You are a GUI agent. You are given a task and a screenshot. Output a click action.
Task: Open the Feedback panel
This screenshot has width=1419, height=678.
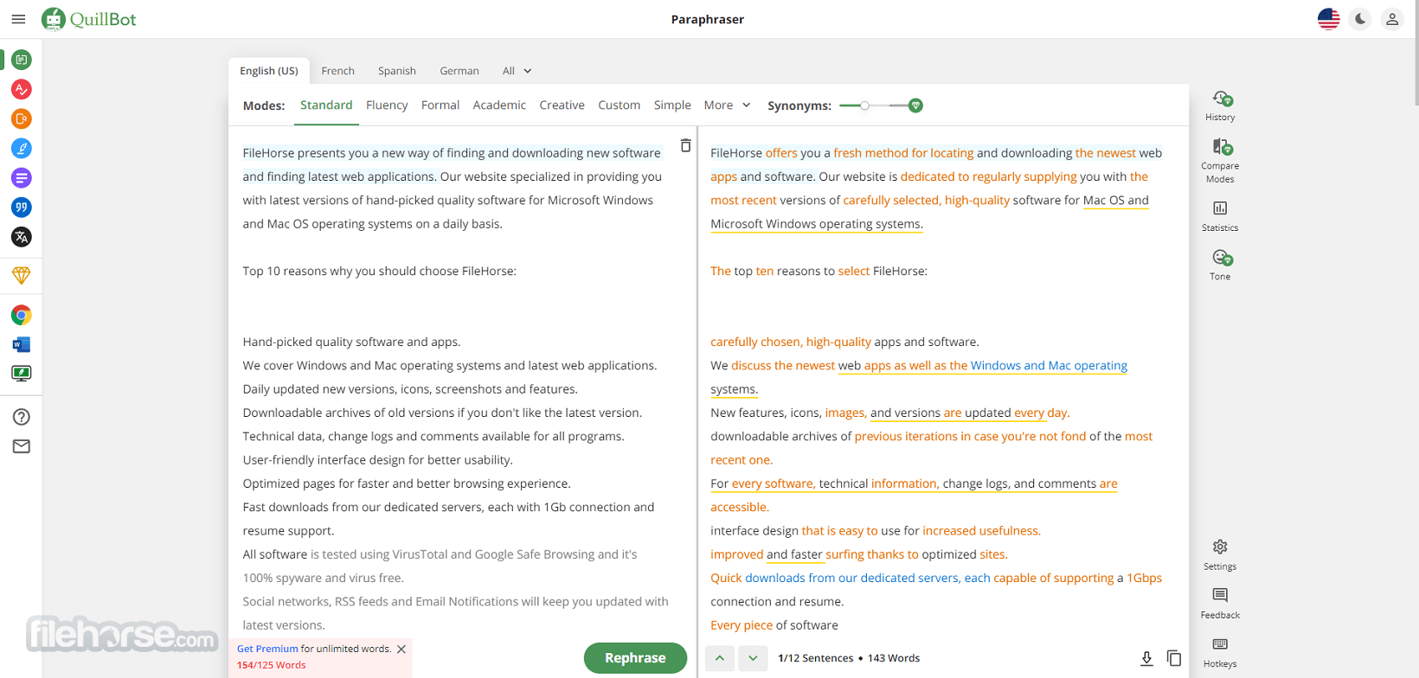click(1220, 603)
